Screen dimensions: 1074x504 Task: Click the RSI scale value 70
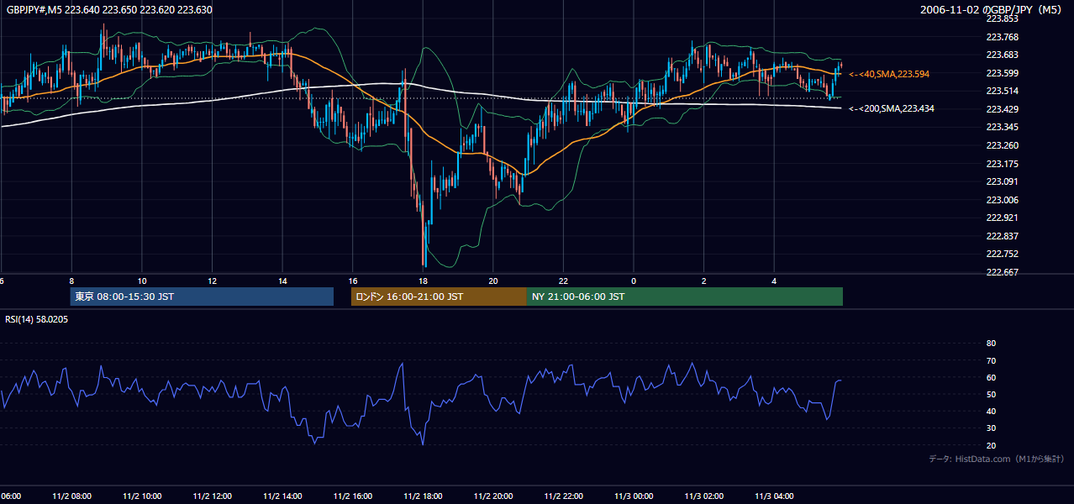[x=991, y=360]
